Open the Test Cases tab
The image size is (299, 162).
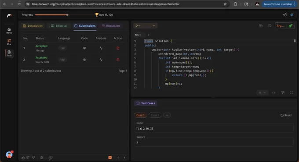click(x=146, y=103)
